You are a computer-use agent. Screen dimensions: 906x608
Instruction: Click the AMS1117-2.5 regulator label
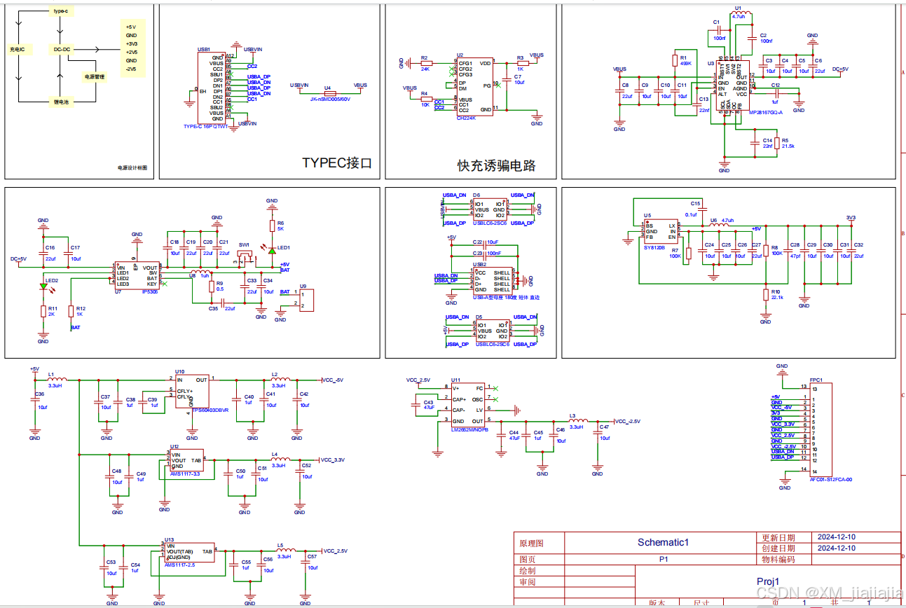pyautogui.click(x=179, y=565)
